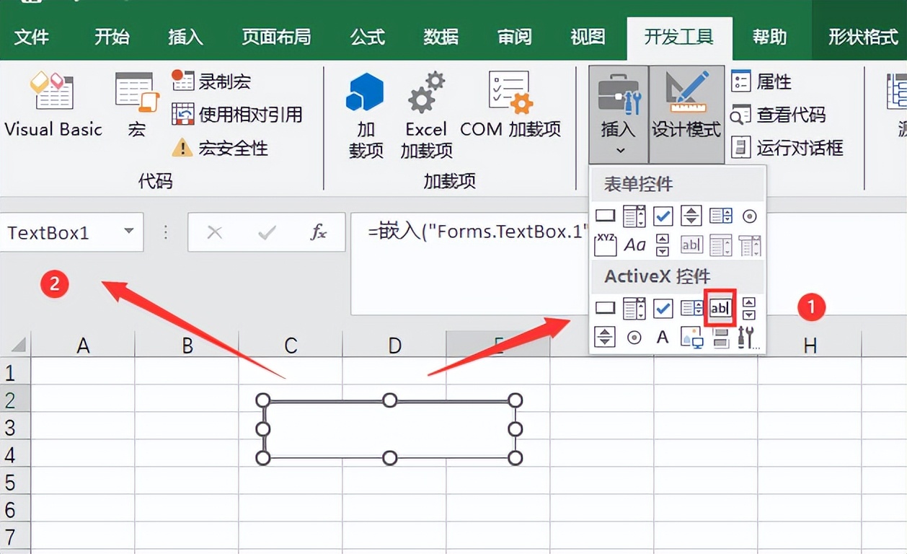Viewport: 907px width, 554px height.
Task: Insert ActiveX List Box control
Action: pos(691,308)
